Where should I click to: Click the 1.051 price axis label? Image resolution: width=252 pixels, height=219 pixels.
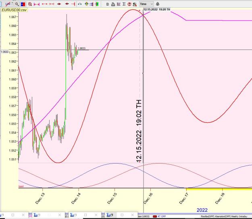click(12, 159)
